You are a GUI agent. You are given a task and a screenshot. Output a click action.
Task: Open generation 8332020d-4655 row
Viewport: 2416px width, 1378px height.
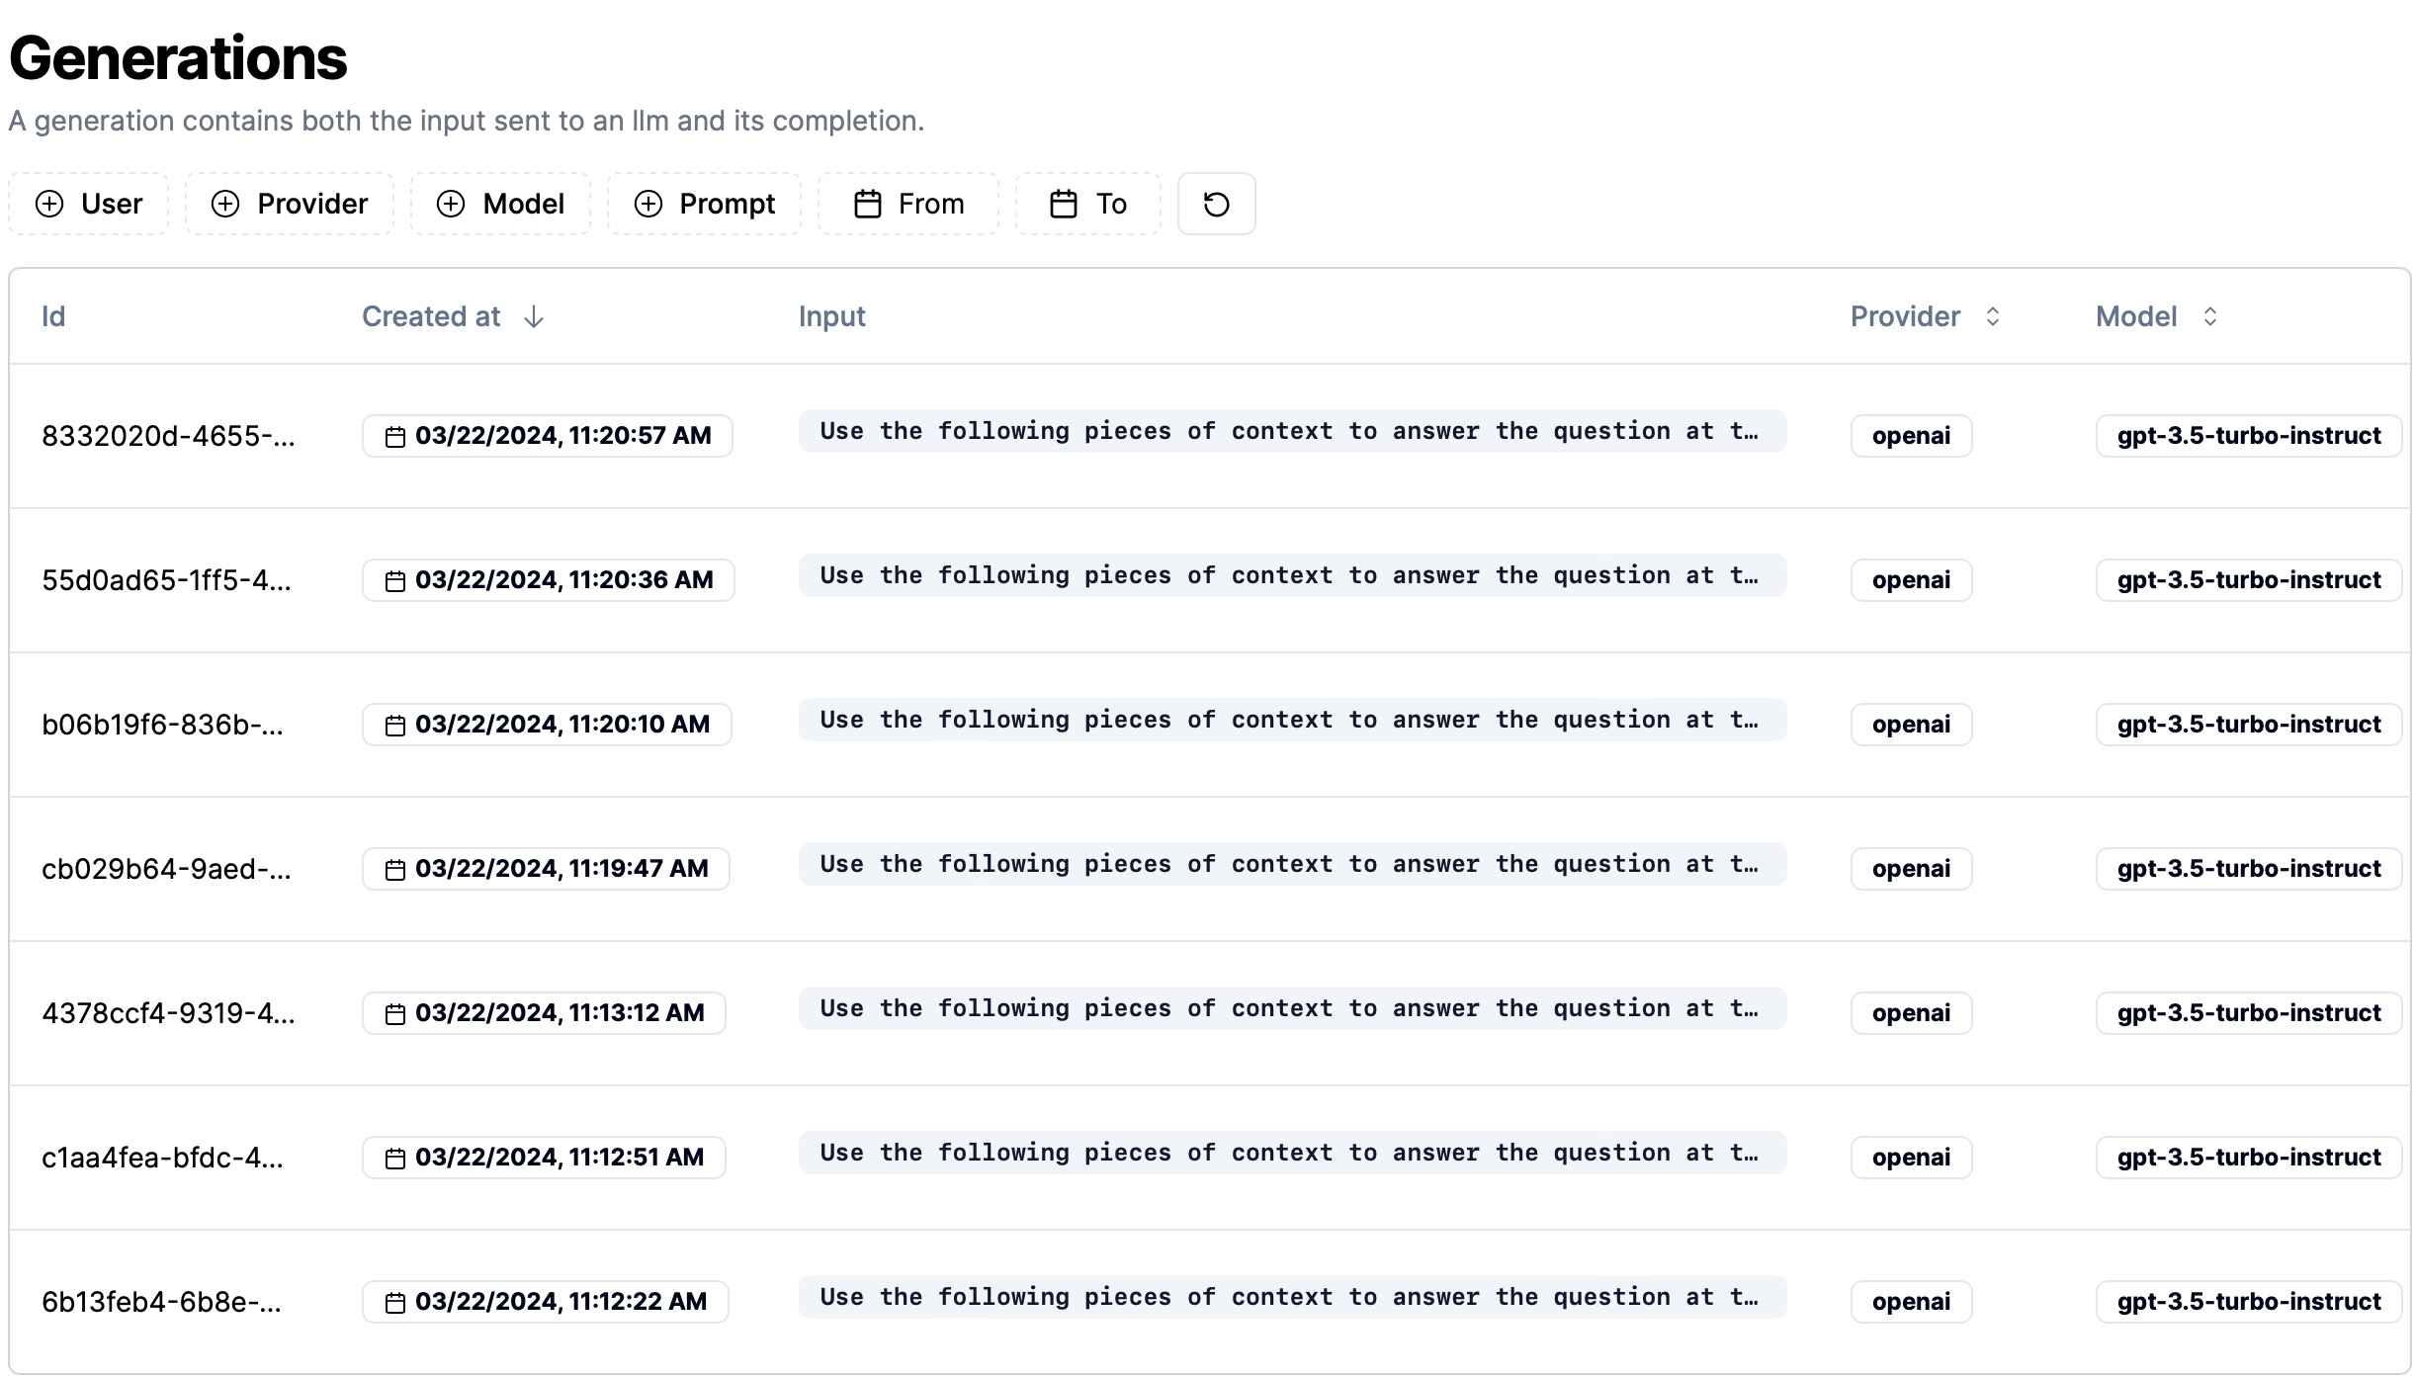(168, 436)
